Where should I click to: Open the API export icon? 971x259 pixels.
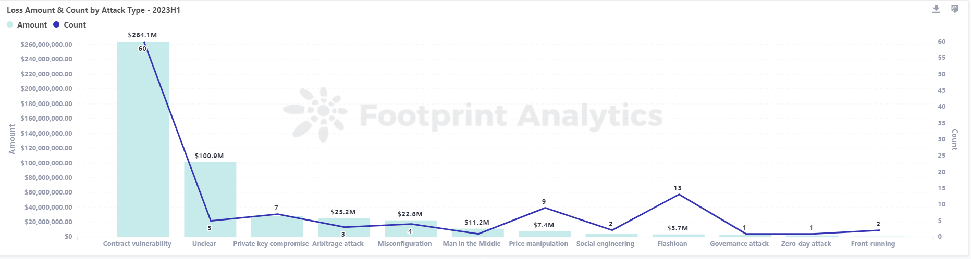coord(955,9)
